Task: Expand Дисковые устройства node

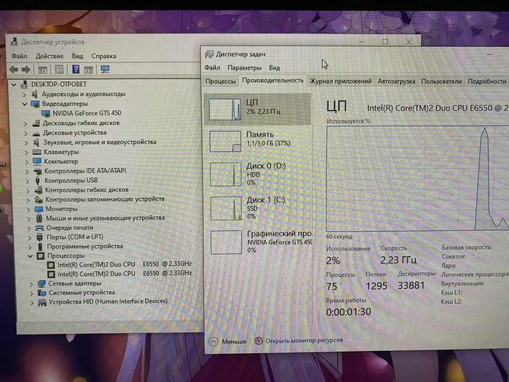Action: pos(26,133)
